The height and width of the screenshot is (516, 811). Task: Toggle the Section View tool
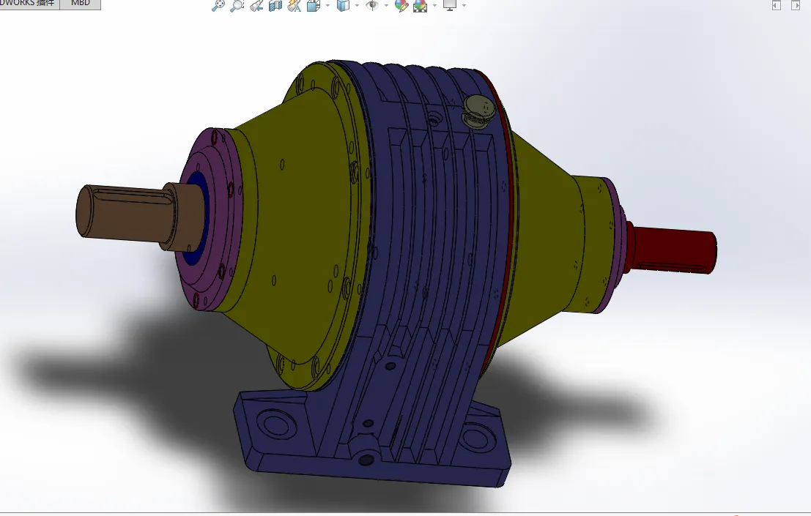(275, 6)
